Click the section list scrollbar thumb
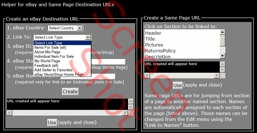 [222, 41]
